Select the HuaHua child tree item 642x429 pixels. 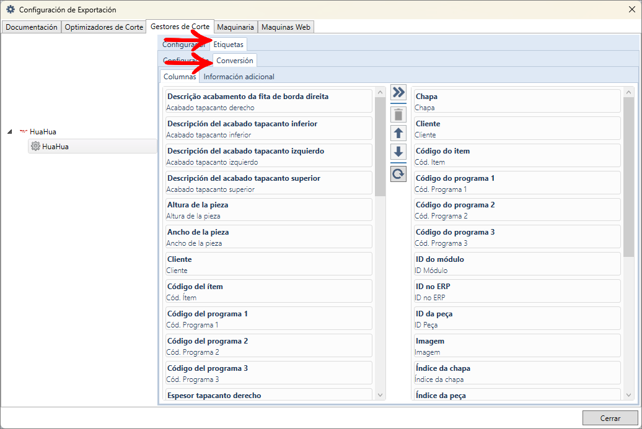point(92,147)
